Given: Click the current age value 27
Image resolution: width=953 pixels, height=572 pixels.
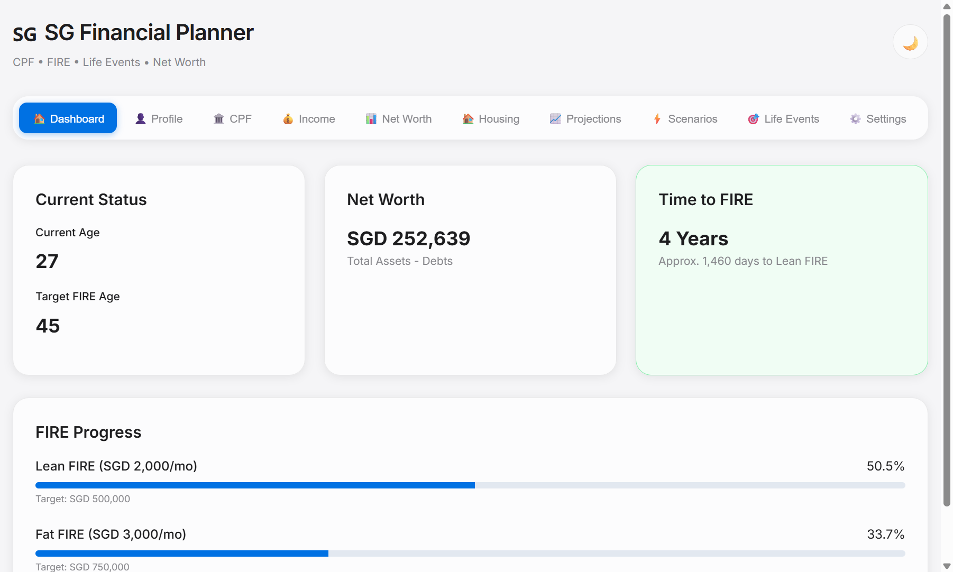Looking at the screenshot, I should (x=47, y=261).
